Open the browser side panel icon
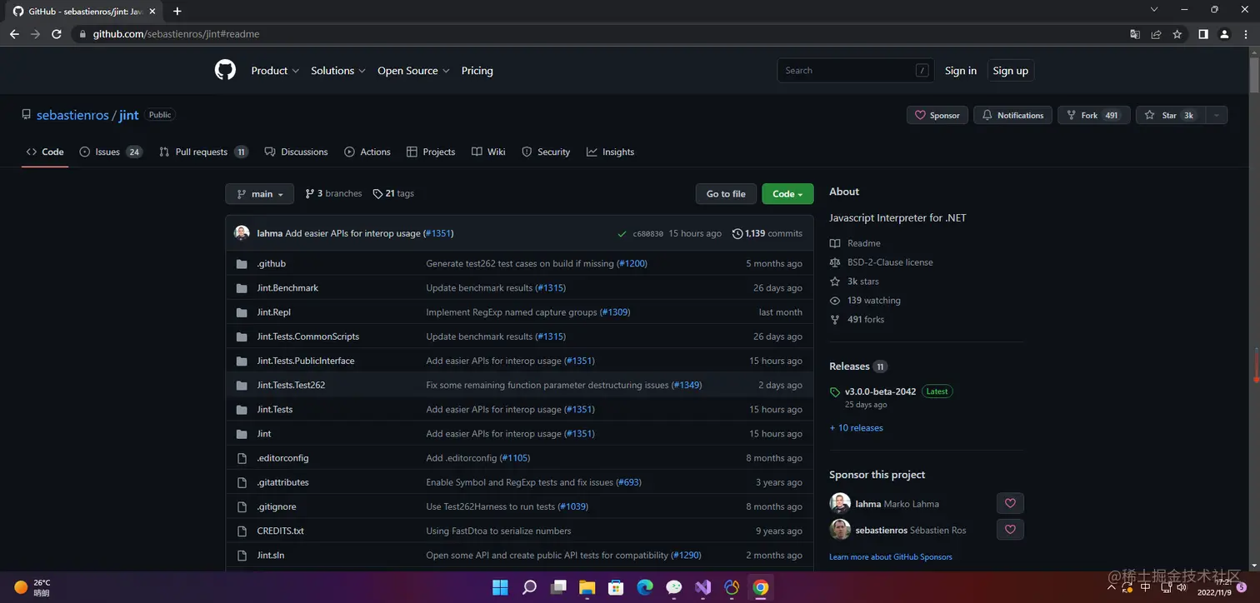 (x=1203, y=34)
